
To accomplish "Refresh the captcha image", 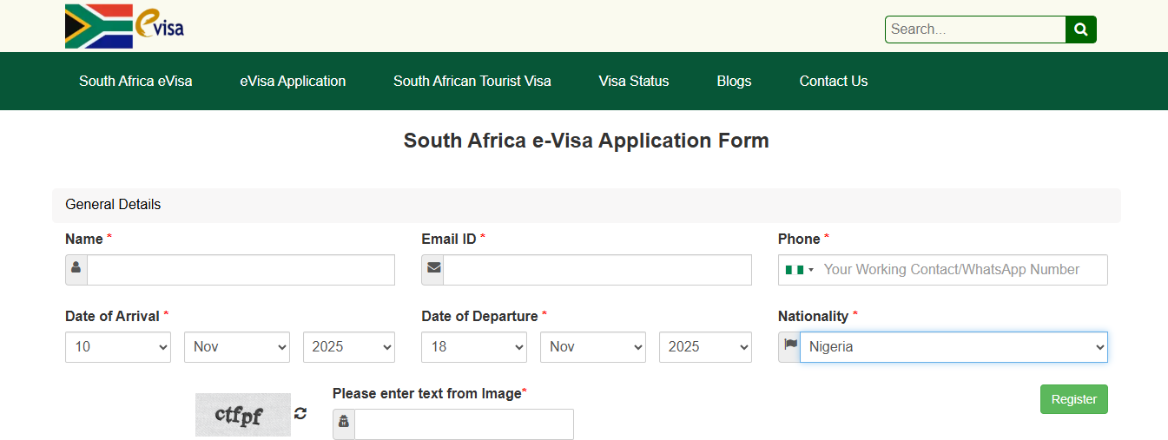I will pyautogui.click(x=300, y=413).
